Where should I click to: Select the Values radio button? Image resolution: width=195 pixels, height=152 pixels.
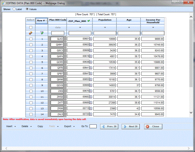[x=27, y=9]
